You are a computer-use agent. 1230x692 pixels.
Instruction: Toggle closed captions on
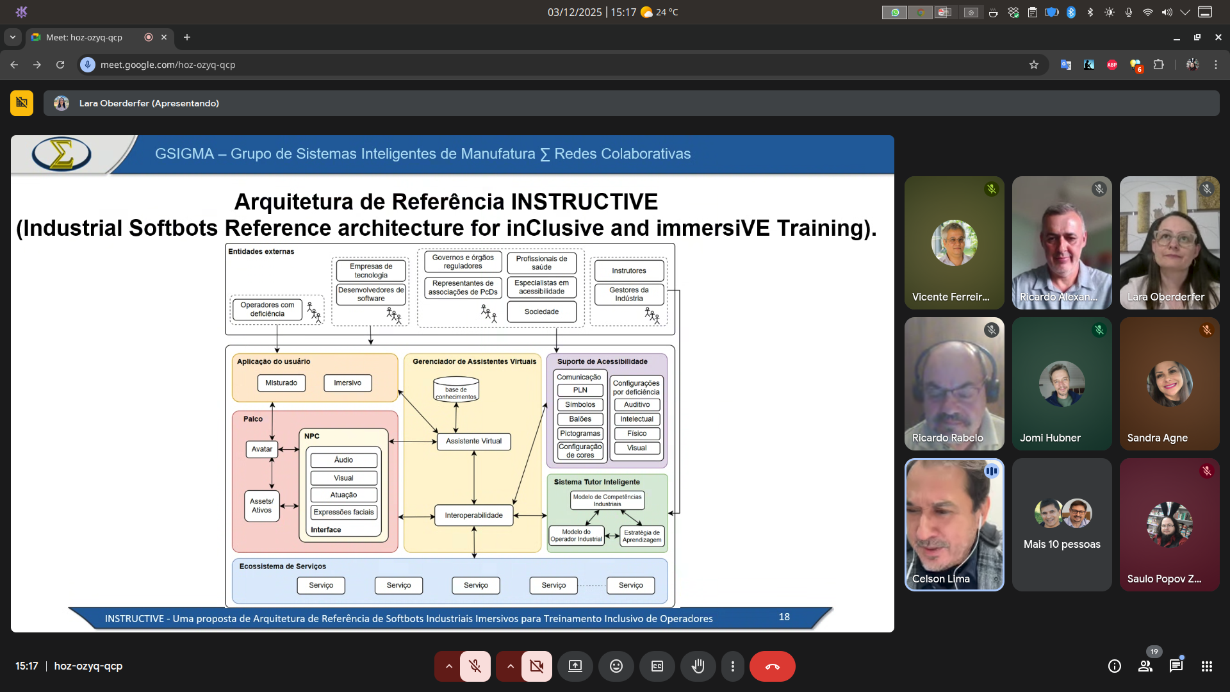tap(657, 666)
